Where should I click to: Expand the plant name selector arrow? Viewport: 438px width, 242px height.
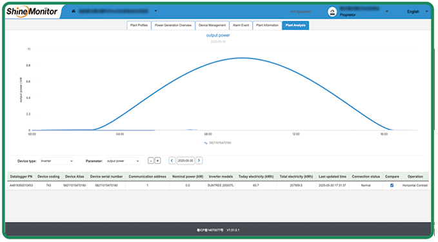click(x=155, y=11)
